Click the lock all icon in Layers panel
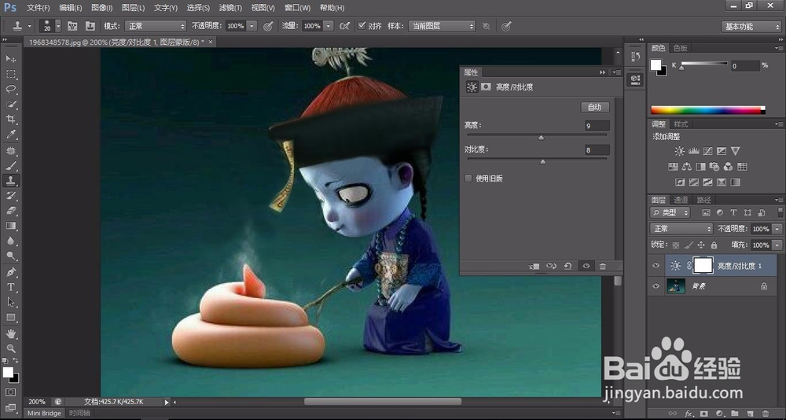The height and width of the screenshot is (420, 786). 714,245
